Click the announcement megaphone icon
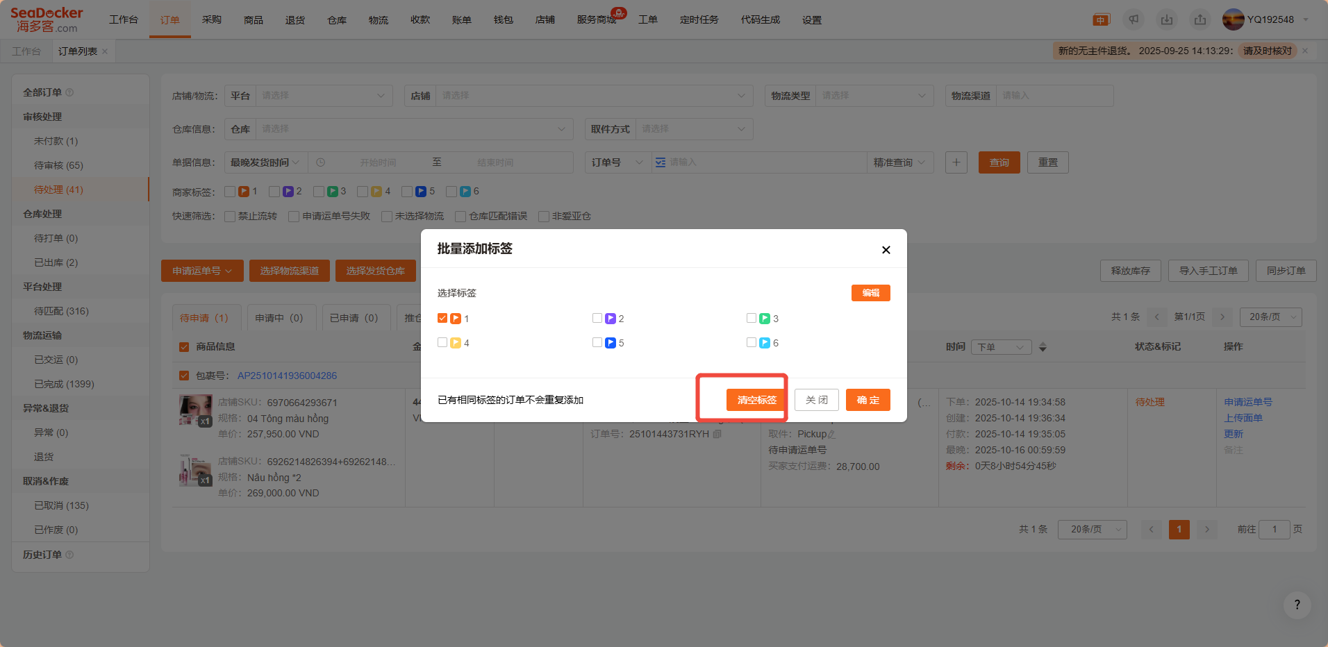The height and width of the screenshot is (647, 1328). tap(1134, 19)
